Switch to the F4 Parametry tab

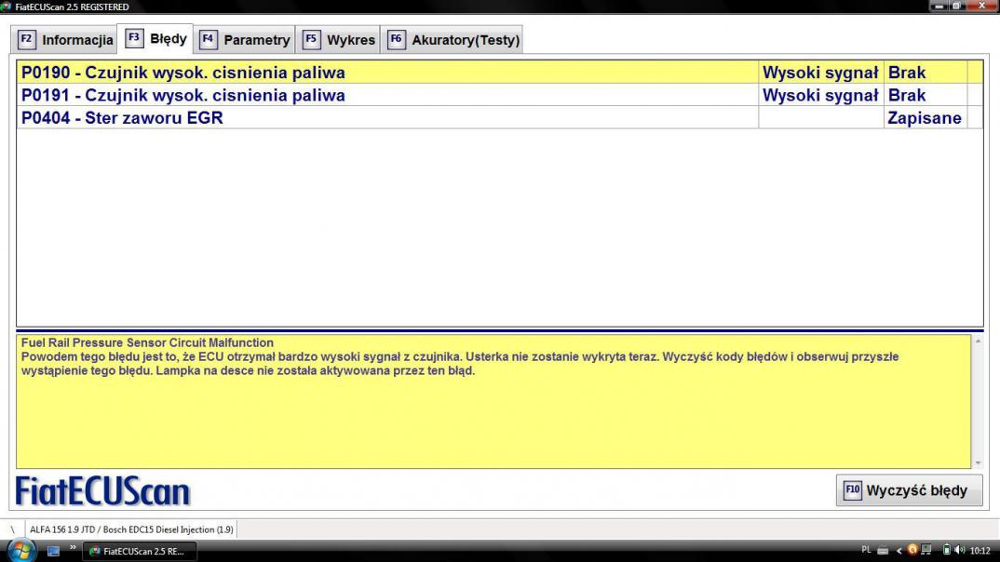tap(244, 40)
